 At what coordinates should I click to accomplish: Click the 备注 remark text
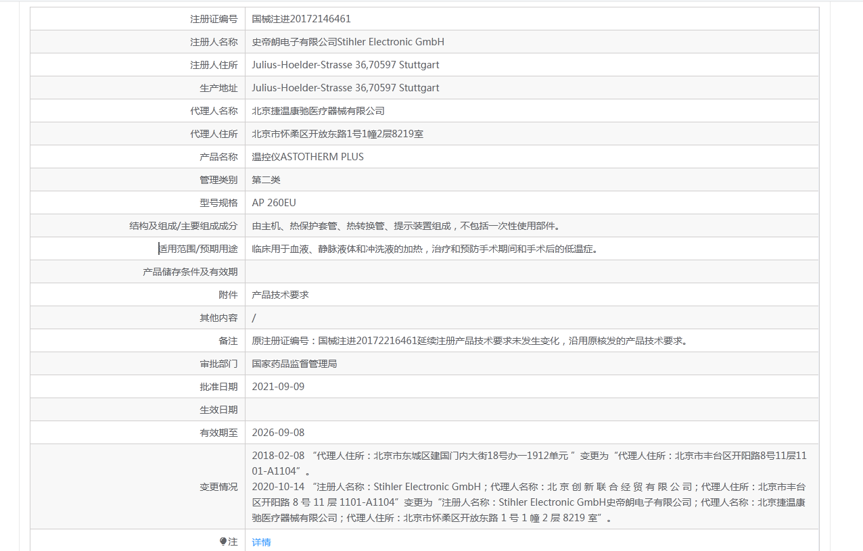(469, 341)
